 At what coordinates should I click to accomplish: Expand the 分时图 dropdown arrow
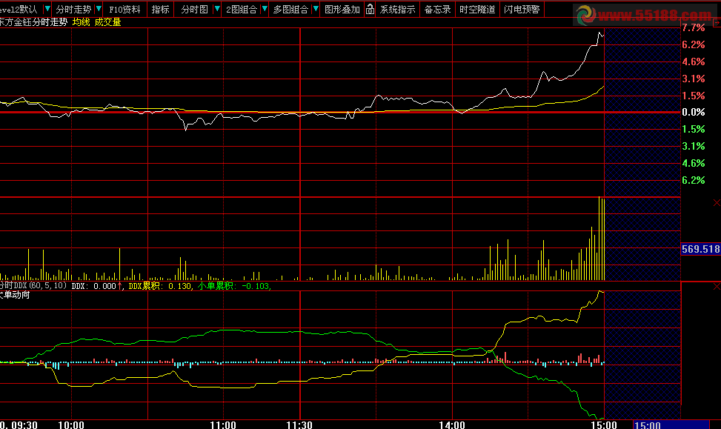[x=217, y=9]
